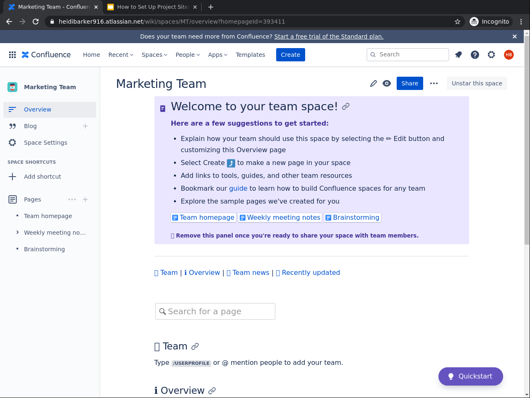This screenshot has height=398, width=530.
Task: Open the Templates menu item
Action: tap(250, 55)
